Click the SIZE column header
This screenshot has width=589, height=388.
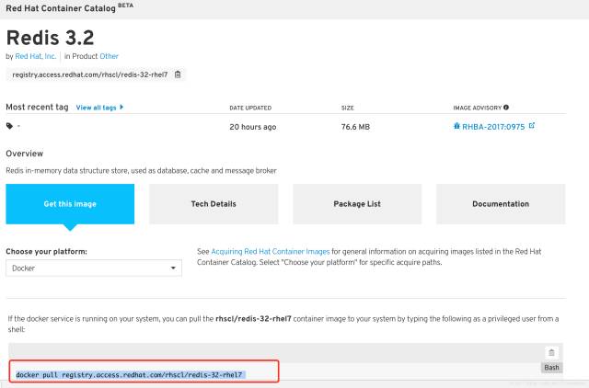pos(348,108)
